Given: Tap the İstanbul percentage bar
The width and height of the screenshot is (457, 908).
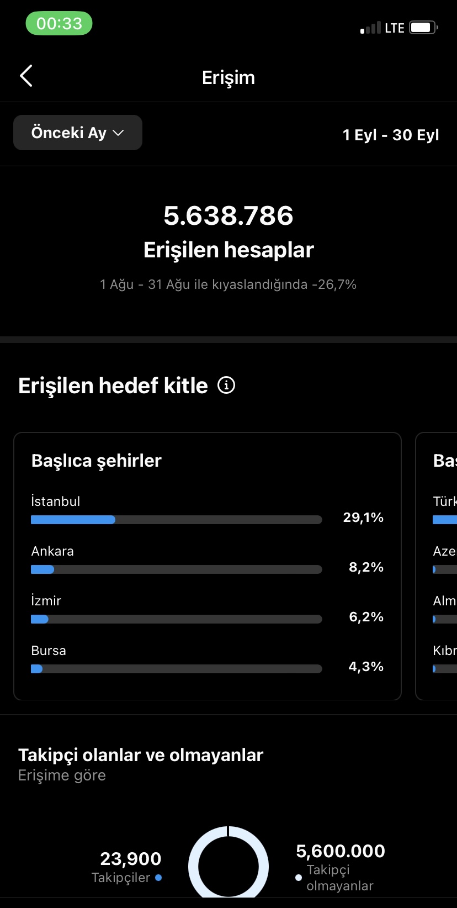Looking at the screenshot, I should (x=177, y=520).
